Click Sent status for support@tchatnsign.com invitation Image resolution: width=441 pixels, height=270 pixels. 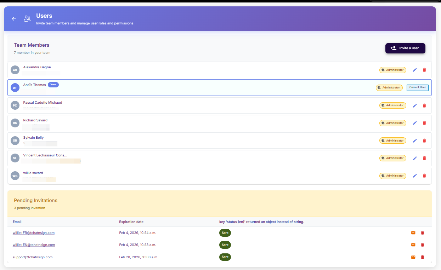point(225,257)
